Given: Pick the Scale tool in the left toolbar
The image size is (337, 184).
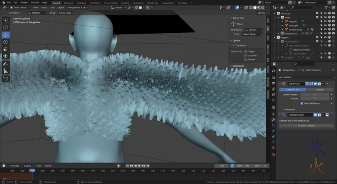Looking at the screenshot, I should pyautogui.click(x=5, y=49).
